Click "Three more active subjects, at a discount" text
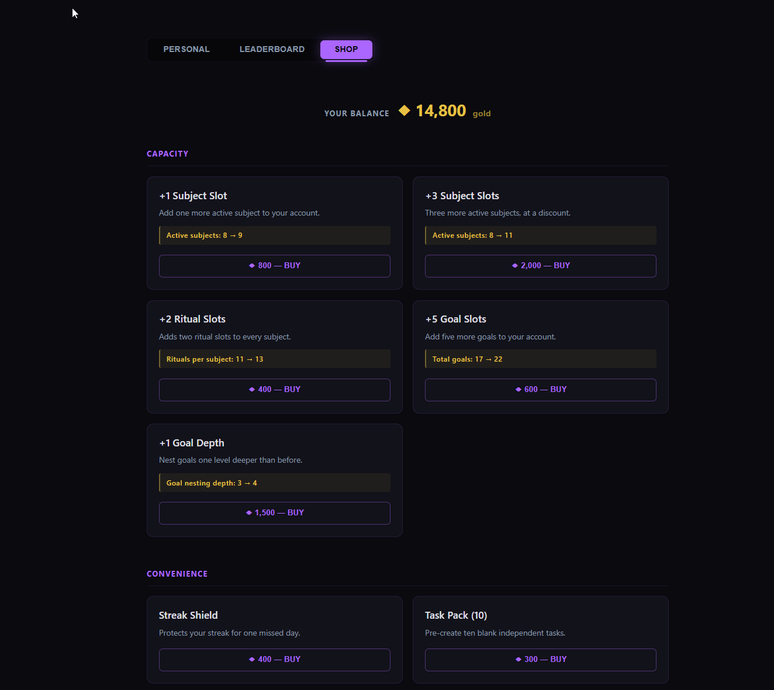The height and width of the screenshot is (690, 774). 497,213
